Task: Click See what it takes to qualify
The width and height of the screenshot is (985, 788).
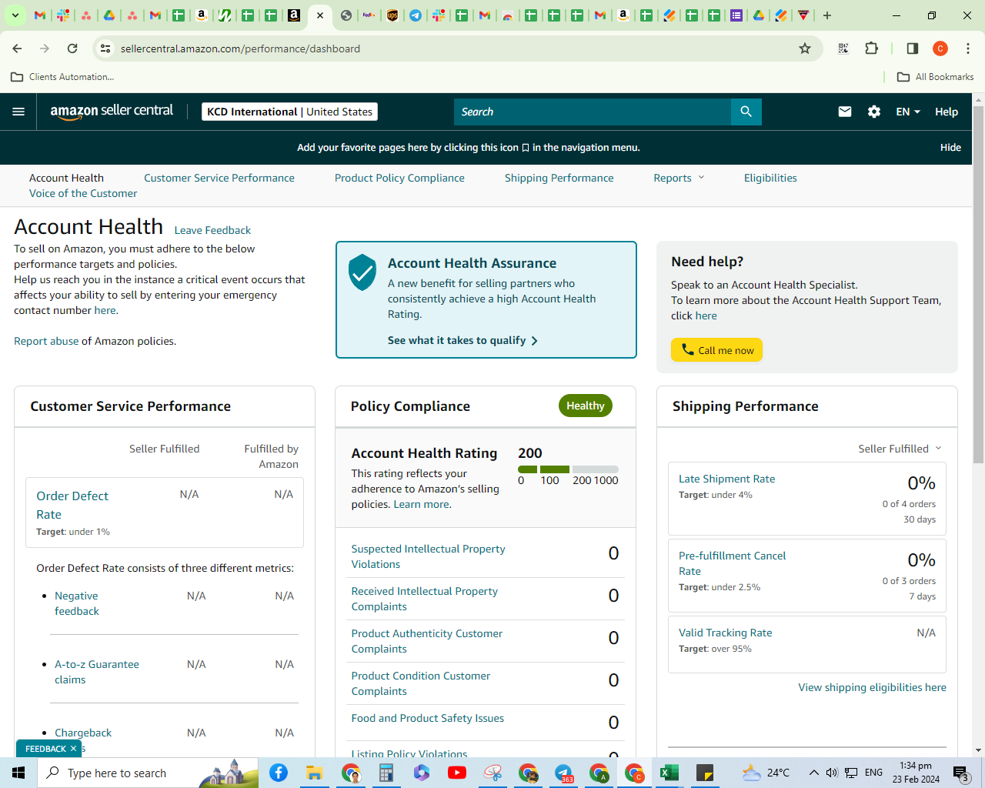Action: coord(462,340)
